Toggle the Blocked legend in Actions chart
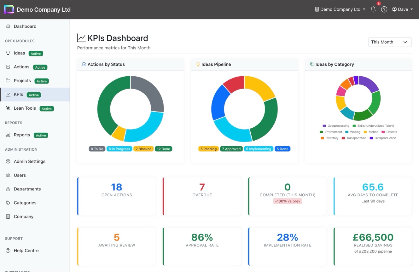Image resolution: width=419 pixels, height=272 pixels. pyautogui.click(x=143, y=148)
